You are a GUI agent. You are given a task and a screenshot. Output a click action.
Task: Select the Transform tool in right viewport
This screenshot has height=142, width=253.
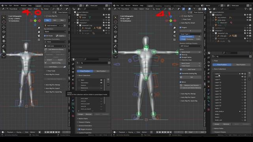115,41
